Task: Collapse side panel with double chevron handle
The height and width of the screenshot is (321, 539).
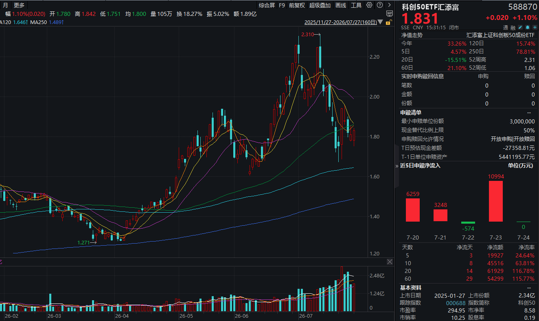Action: click(397, 166)
